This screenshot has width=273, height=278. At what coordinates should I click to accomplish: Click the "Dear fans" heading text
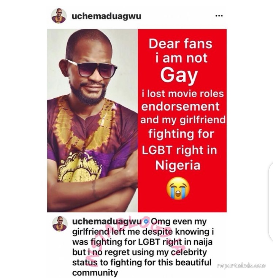tap(181, 44)
